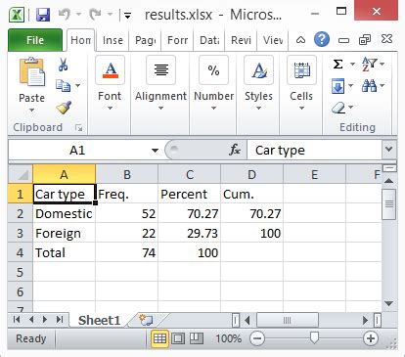Minimize the ribbon with caret icon
The width and height of the screenshot is (405, 357).
[300, 40]
